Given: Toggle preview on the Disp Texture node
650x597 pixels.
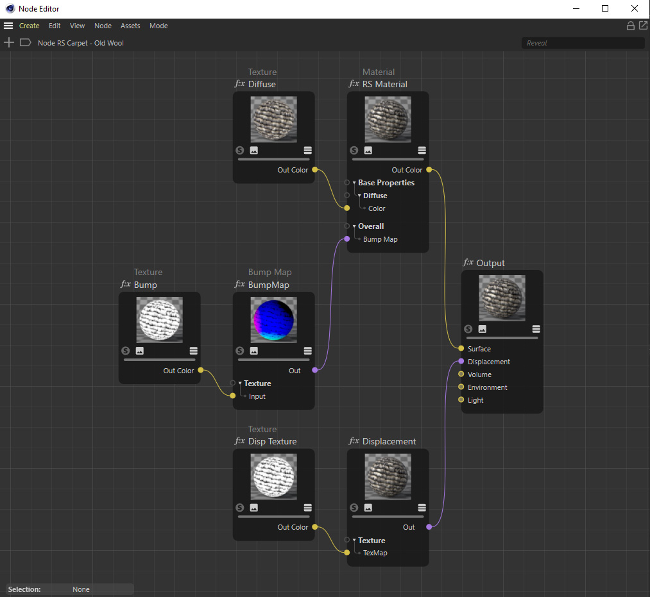Looking at the screenshot, I should (254, 508).
